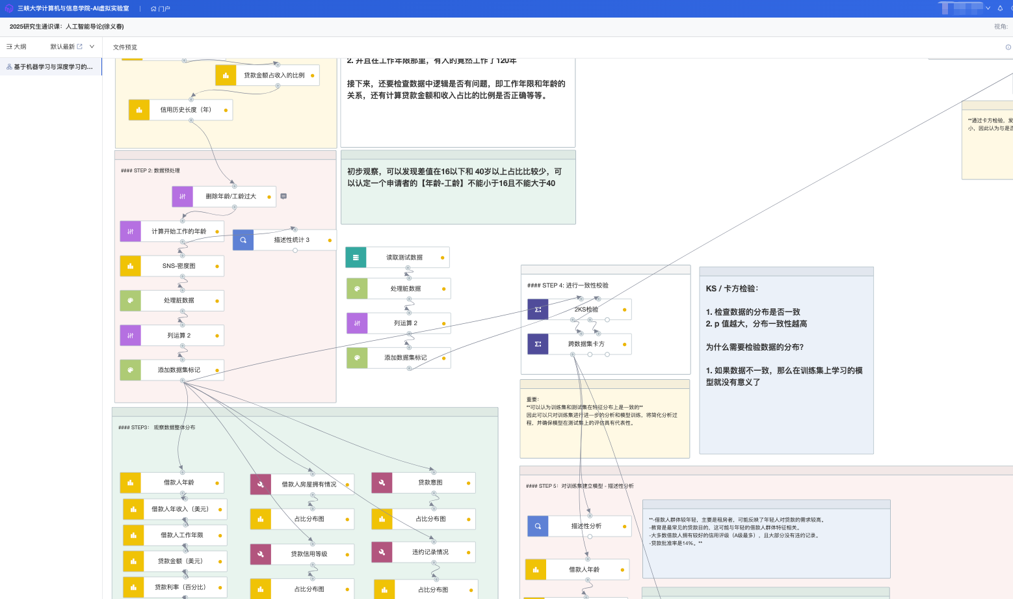Open the user account dropdown arrow

point(988,8)
